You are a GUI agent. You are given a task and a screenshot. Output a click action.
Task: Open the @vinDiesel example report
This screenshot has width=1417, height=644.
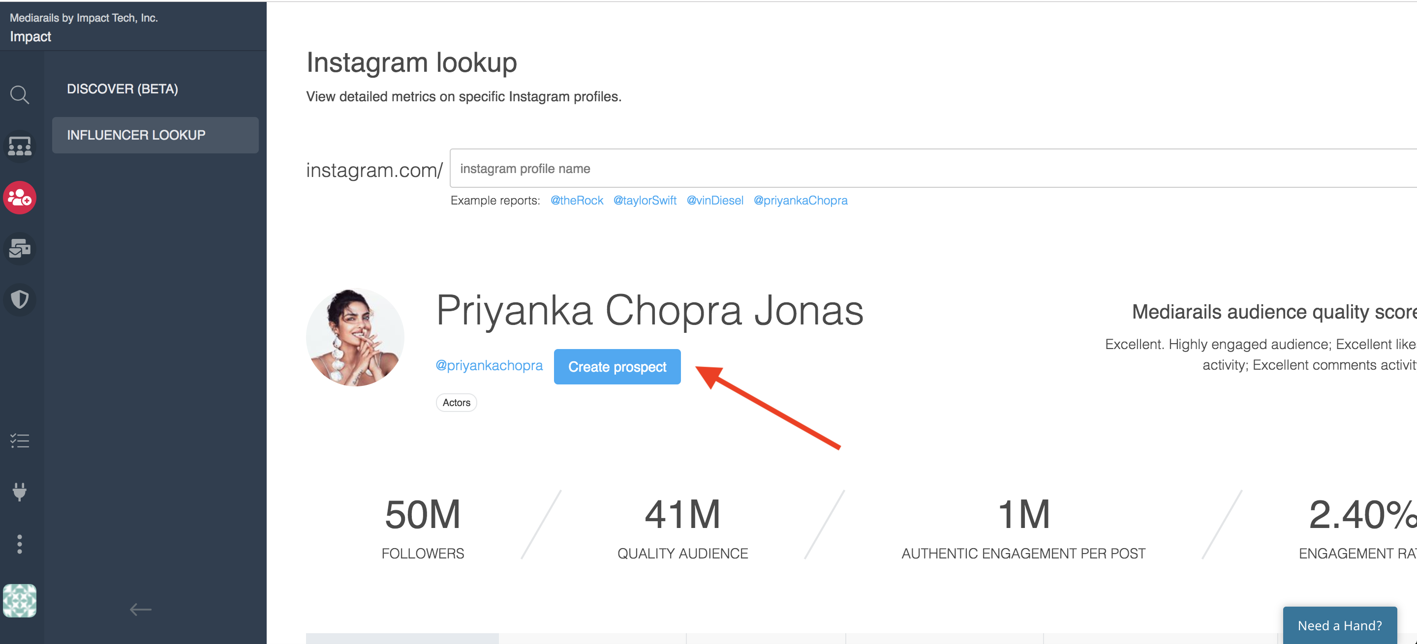click(x=714, y=201)
